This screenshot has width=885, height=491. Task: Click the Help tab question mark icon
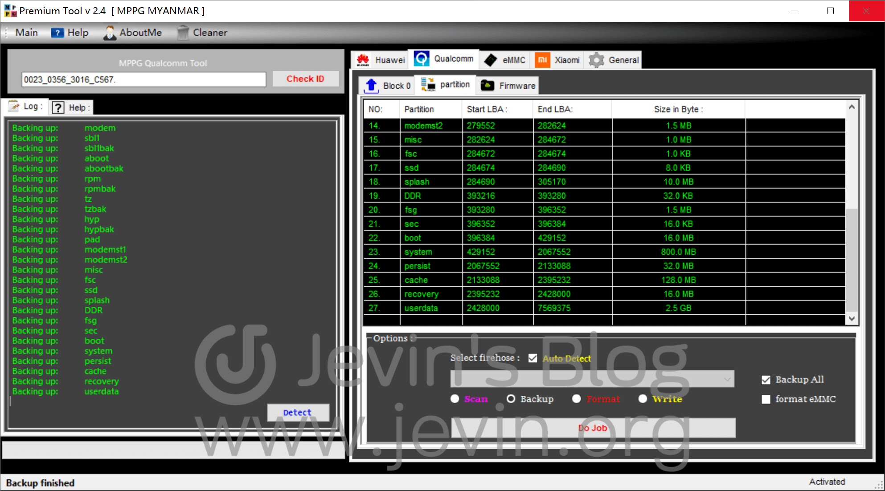[58, 108]
